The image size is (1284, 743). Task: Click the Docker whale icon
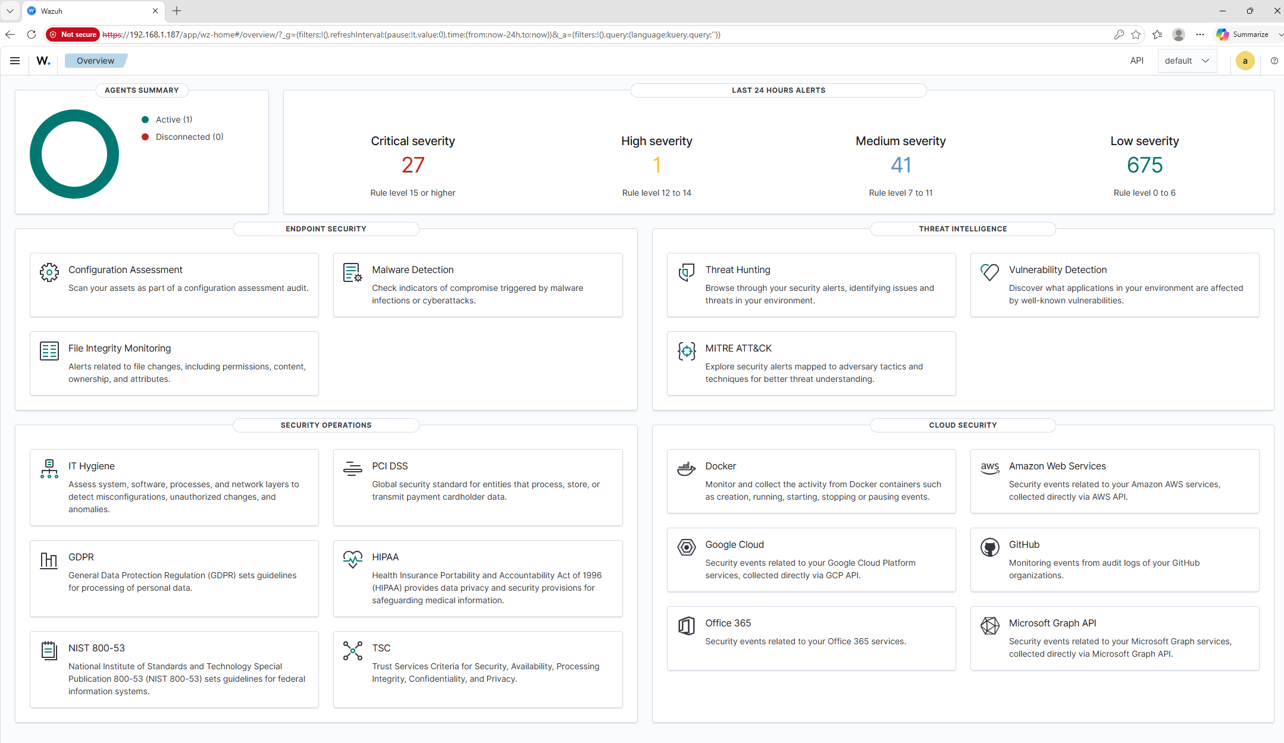pyautogui.click(x=687, y=469)
